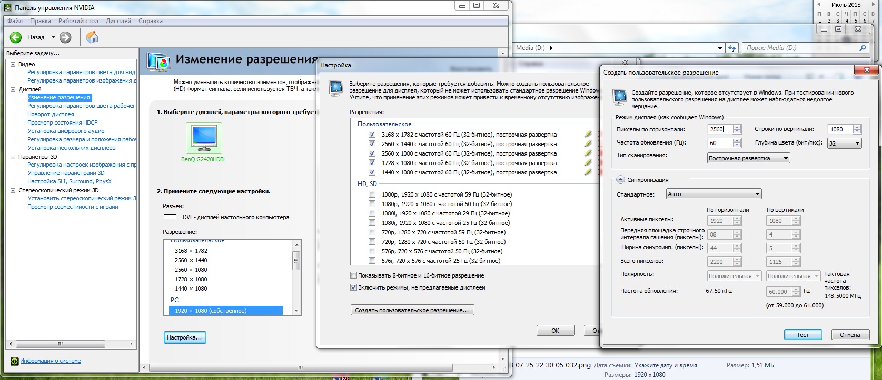
Task: Uncheck the 3168 x 1782 60 Гц resolution
Action: pos(372,135)
